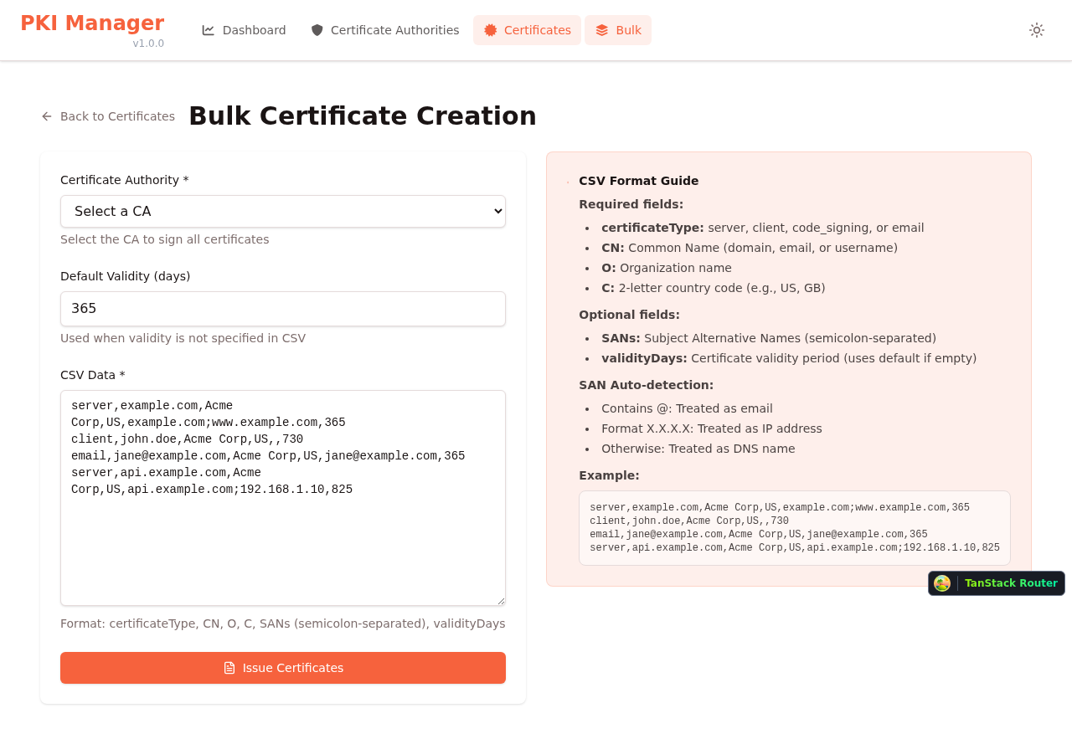Click the SANs optional field line

[769, 338]
